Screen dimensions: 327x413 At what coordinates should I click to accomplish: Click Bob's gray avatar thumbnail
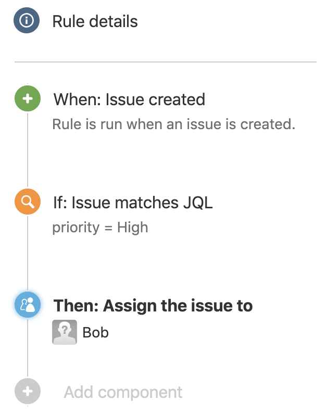65,332
